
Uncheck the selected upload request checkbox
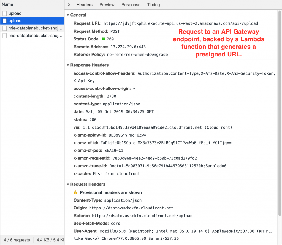[4, 21]
